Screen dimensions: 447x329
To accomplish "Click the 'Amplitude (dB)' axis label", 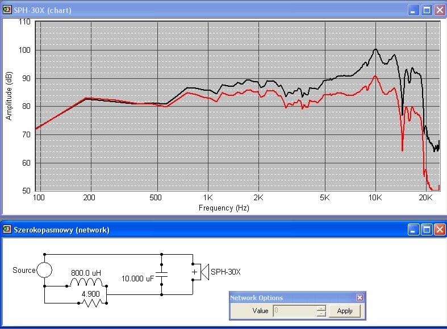I will tap(9, 96).
